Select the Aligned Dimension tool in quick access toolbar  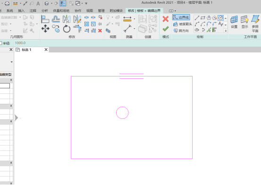pos(25,3)
